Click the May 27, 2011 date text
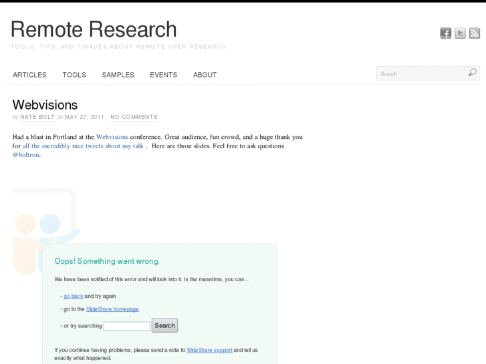Screen dimensions: 486x364 click(84, 117)
